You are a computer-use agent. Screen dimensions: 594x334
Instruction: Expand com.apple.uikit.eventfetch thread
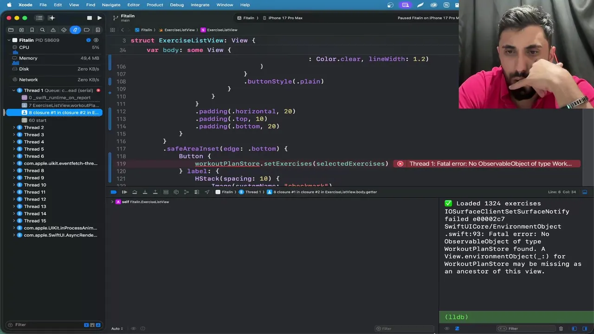[x=14, y=163]
